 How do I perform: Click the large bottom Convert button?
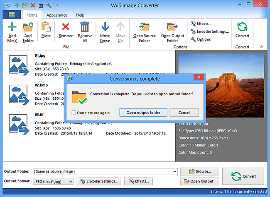243,176
